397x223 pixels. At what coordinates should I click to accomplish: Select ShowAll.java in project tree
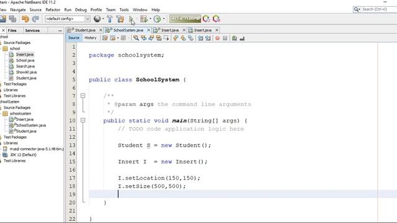click(x=26, y=72)
